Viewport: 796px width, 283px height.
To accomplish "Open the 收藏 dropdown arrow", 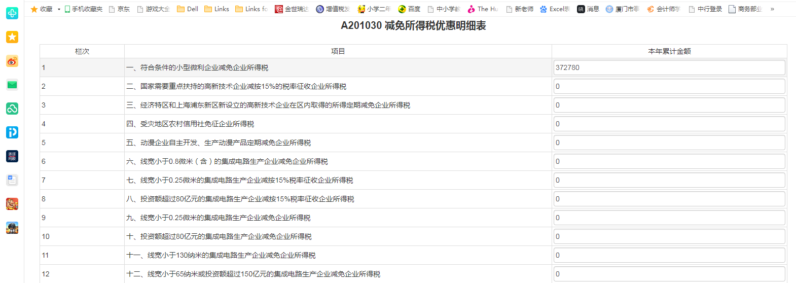I will [59, 9].
